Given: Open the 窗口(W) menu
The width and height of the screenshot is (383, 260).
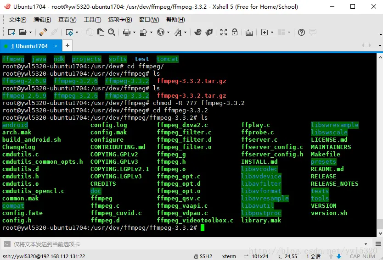Looking at the screenshot, I should coord(149,20).
